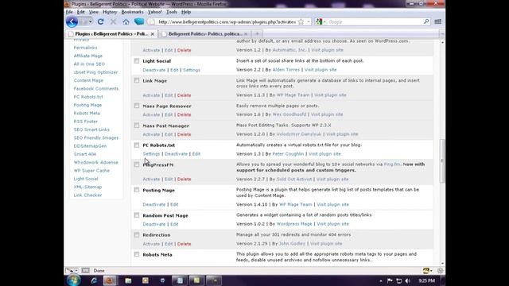Reload the page with the refresh icon
The height and width of the screenshot is (286, 509).
point(101,21)
